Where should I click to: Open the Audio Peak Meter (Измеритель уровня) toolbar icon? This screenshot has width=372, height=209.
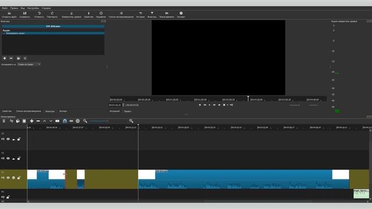(71, 13)
